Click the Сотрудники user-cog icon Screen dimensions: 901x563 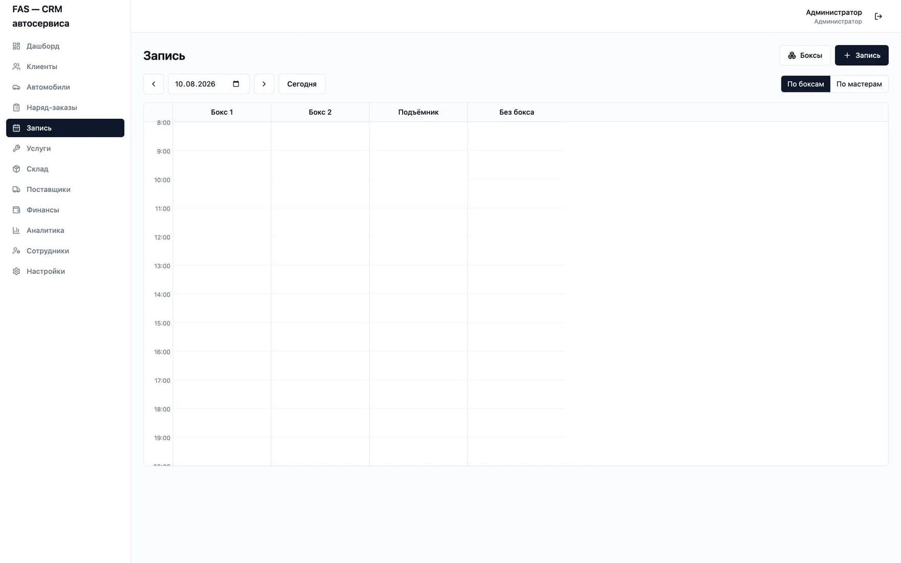(x=16, y=251)
